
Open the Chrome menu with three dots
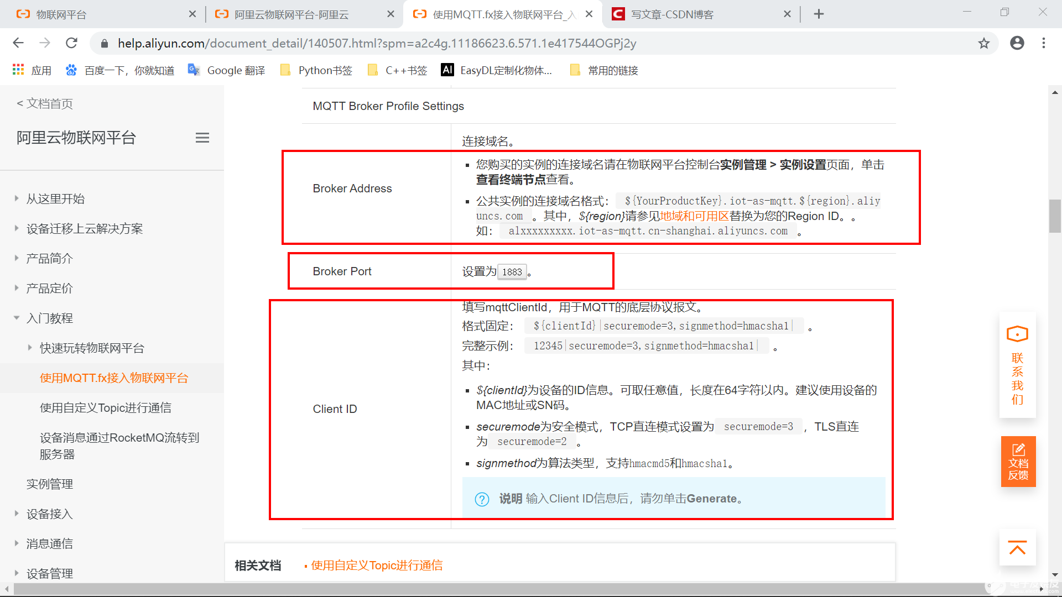(1044, 43)
